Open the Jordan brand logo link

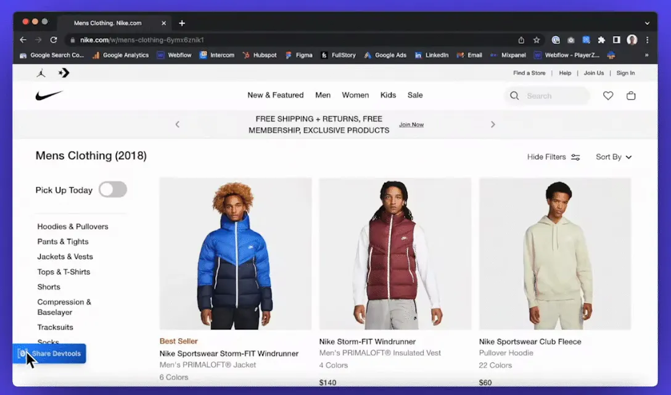click(x=41, y=73)
